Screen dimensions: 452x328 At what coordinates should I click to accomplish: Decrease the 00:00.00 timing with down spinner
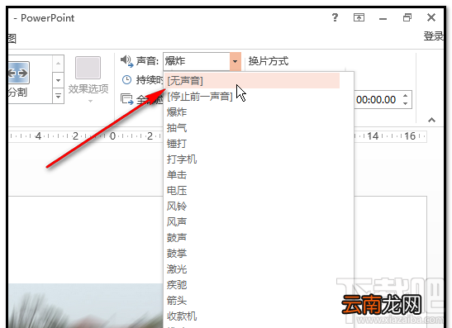[x=406, y=103]
